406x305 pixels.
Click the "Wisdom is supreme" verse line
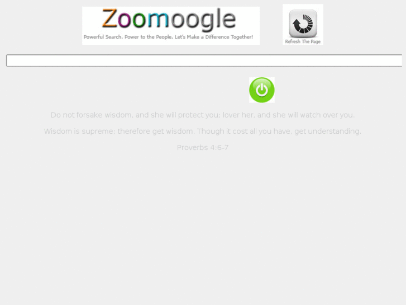tap(203, 132)
